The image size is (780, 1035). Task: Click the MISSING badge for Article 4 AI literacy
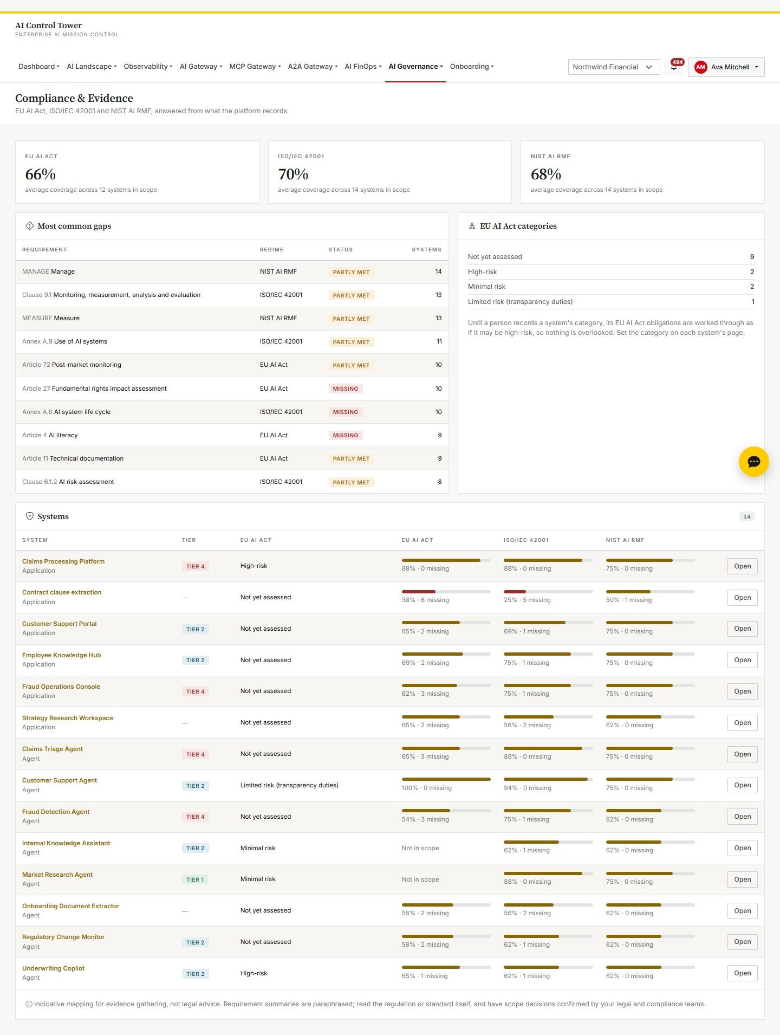(x=346, y=436)
